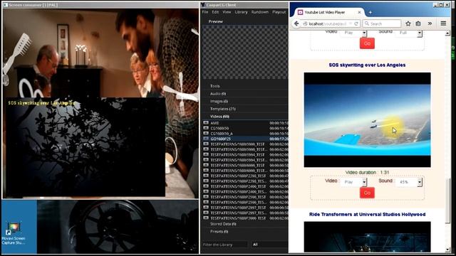
Task: Reload the localhost page
Action: [356, 23]
